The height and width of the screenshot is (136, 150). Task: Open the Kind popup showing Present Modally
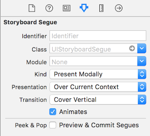click(98, 74)
